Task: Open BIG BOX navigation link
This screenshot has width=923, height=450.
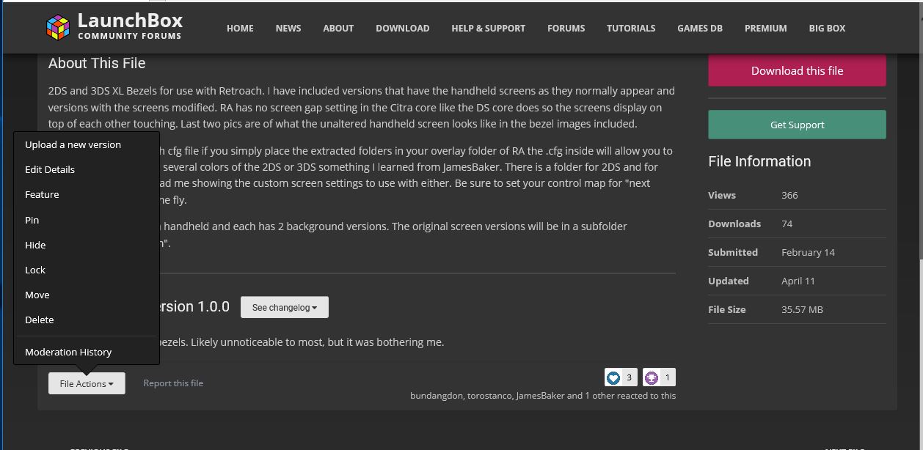Action: (x=827, y=28)
